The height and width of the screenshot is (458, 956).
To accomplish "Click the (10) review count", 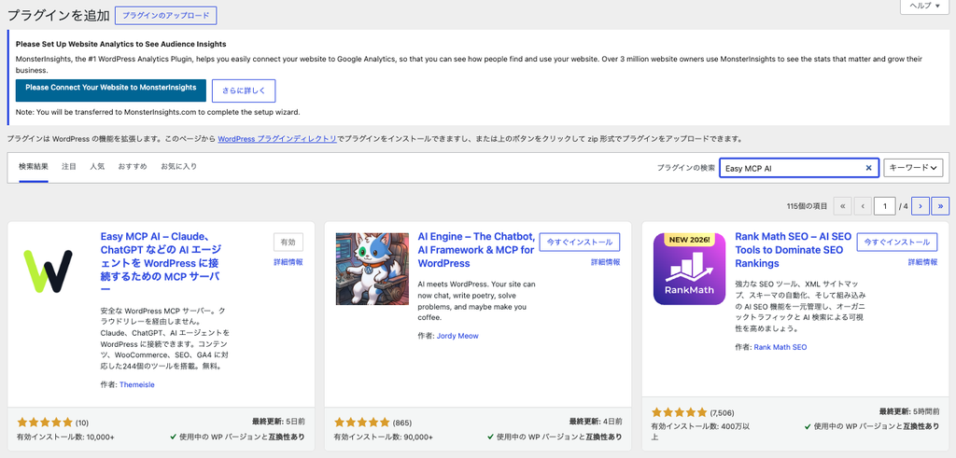I will 82,423.
